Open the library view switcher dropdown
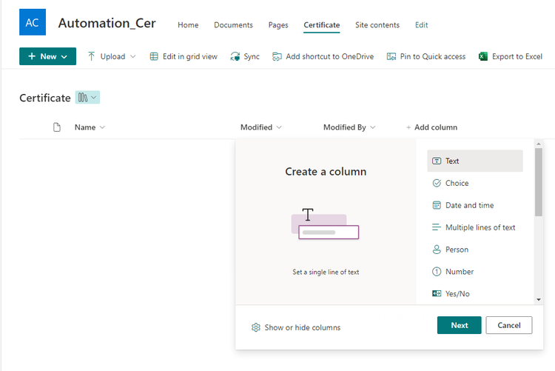This screenshot has width=555, height=371. point(87,98)
